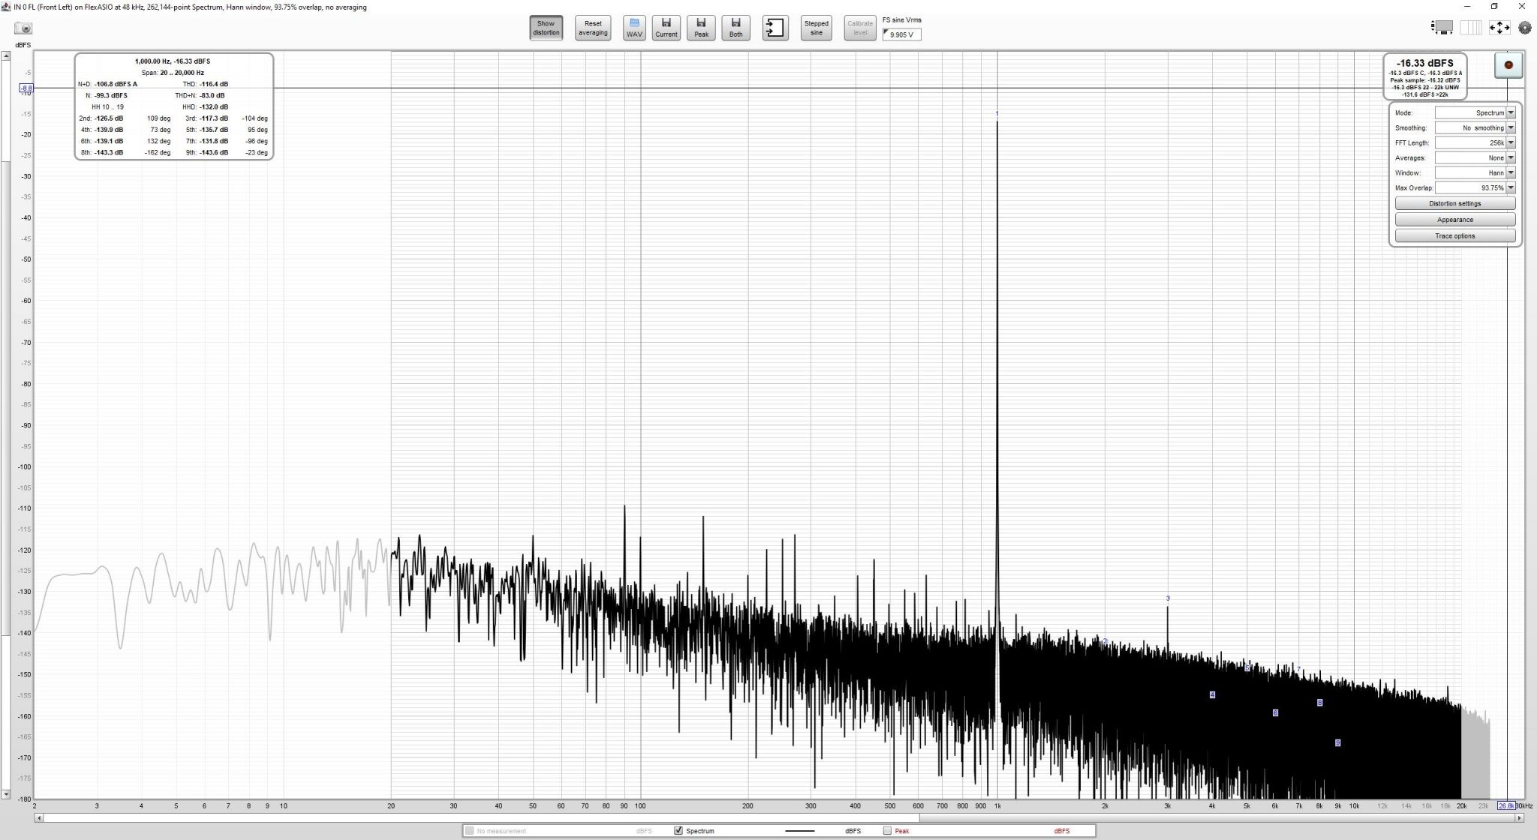Image resolution: width=1537 pixels, height=840 pixels.
Task: Click the camera capture icon at top left
Action: (24, 28)
